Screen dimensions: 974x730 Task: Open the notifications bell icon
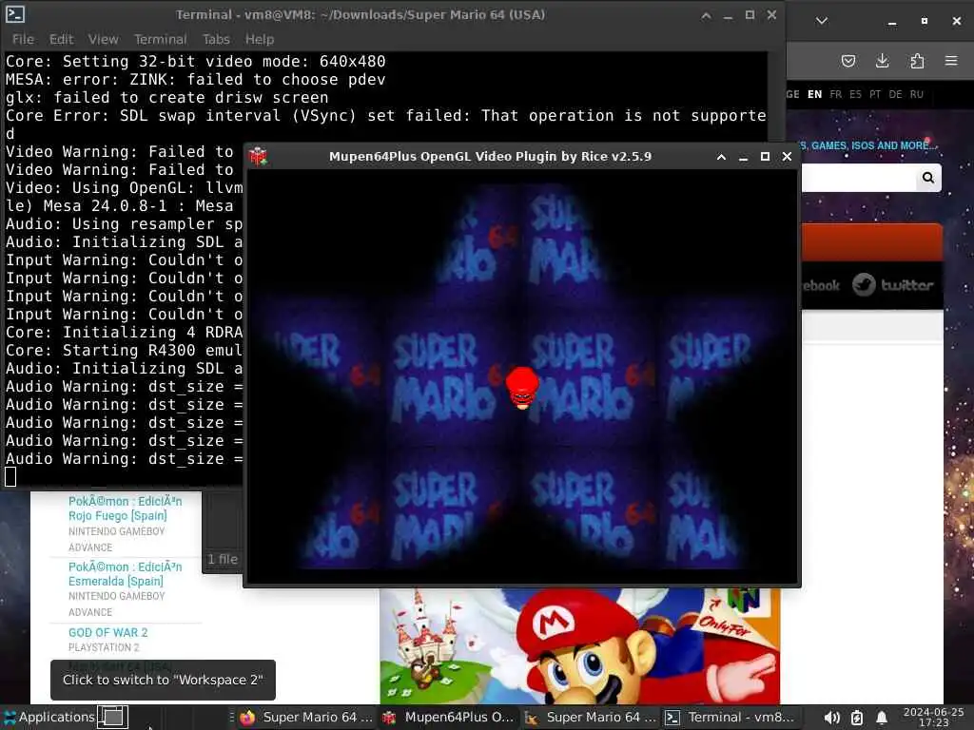pos(882,718)
